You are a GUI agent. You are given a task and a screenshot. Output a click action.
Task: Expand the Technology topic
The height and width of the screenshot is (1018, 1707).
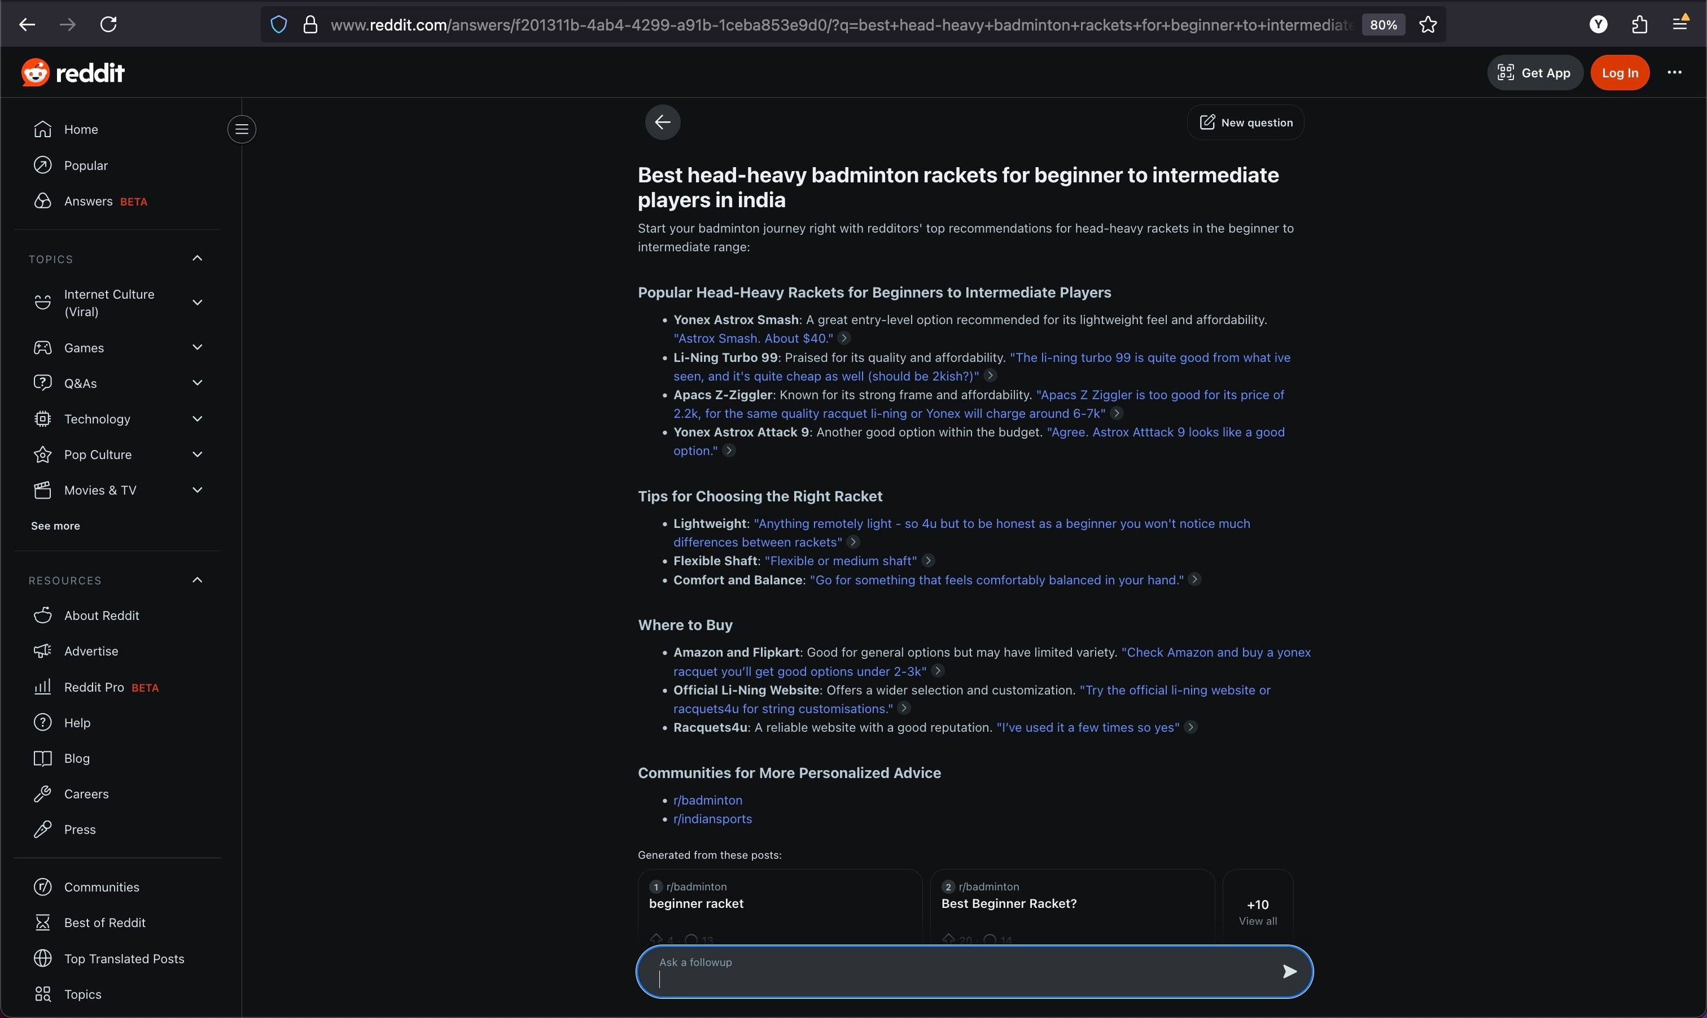coord(198,418)
